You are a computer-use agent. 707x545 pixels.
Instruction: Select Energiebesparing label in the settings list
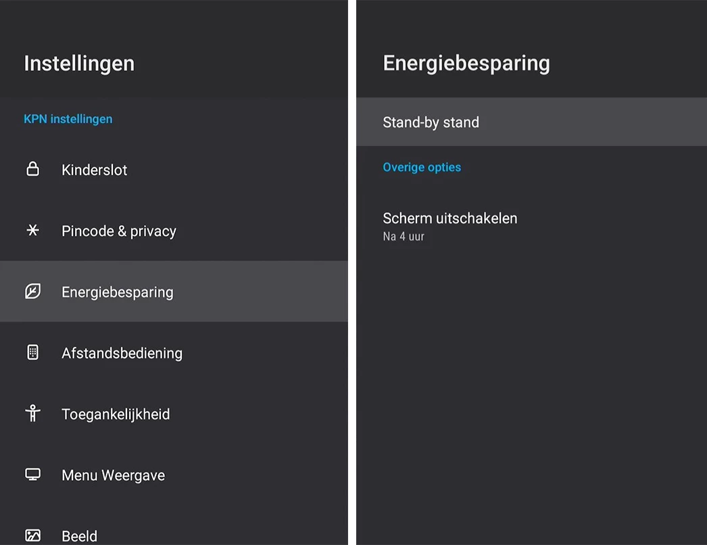[118, 292]
